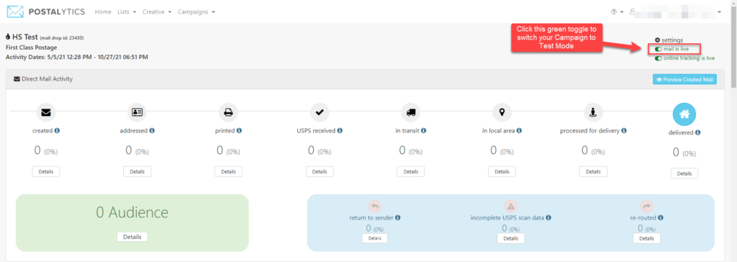Image resolution: width=737 pixels, height=262 pixels.
Task: Click the addressed ID card icon
Action: point(137,112)
